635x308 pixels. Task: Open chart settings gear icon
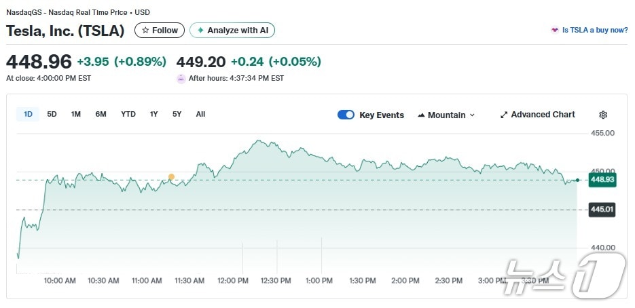(x=603, y=115)
